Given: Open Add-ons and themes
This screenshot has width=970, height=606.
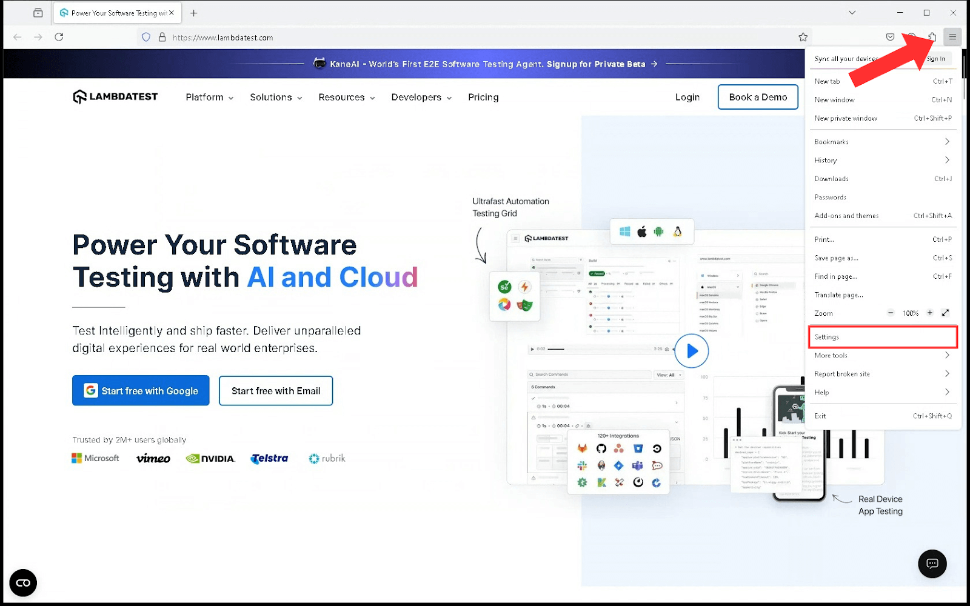Looking at the screenshot, I should pyautogui.click(x=882, y=216).
